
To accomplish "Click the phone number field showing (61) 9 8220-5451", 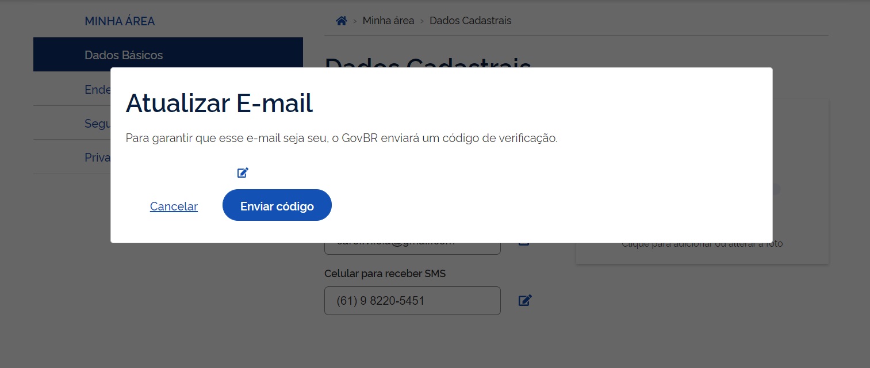I will pos(412,300).
